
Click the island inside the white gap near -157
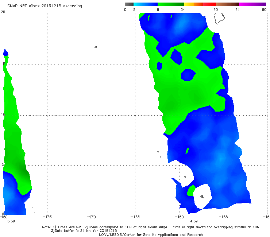pyautogui.click(x=202, y=197)
